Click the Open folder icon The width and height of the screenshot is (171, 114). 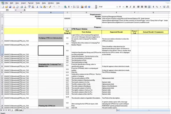pyautogui.click(x=7, y=7)
